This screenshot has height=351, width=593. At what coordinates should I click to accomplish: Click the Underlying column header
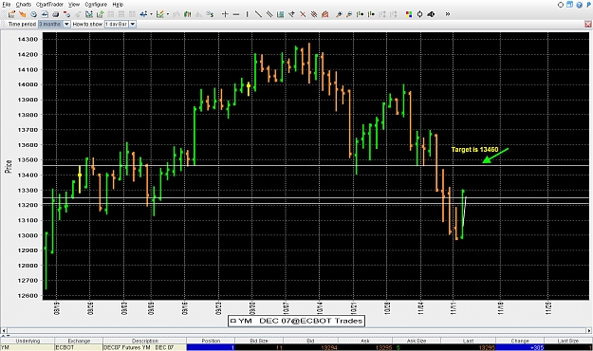(x=28, y=341)
